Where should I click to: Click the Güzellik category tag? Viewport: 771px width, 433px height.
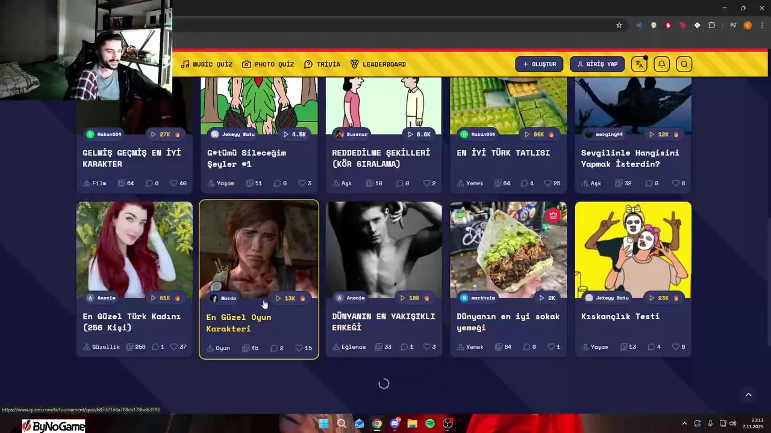[x=101, y=347]
